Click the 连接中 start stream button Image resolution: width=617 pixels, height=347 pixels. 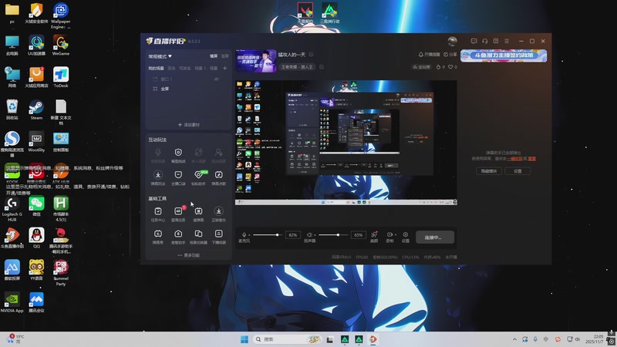pos(435,238)
